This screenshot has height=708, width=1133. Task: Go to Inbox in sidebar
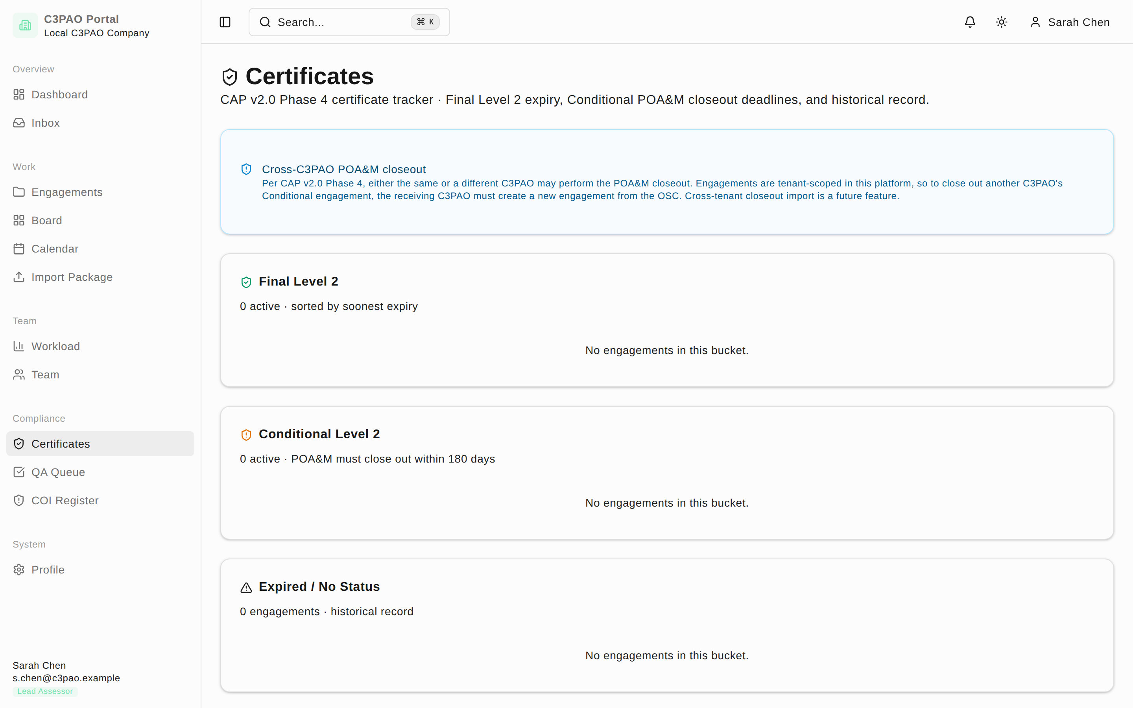[100, 123]
